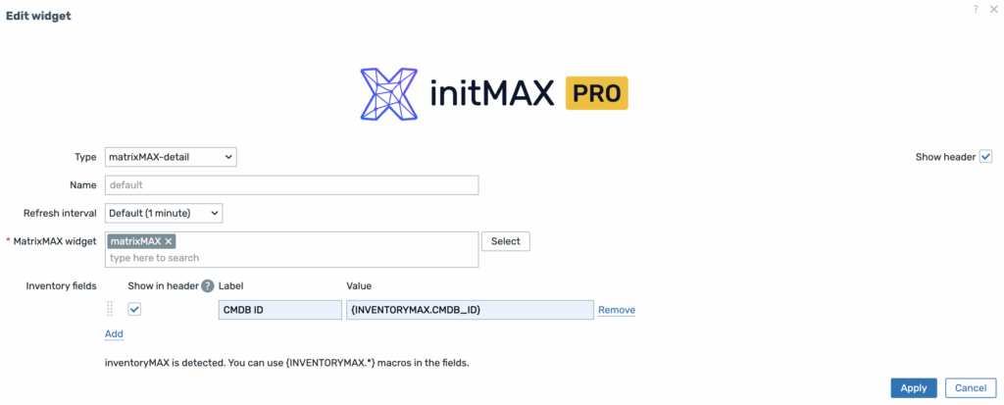1004x405 pixels.
Task: Click the Value field with INVENTORYMAX macro
Action: [469, 310]
